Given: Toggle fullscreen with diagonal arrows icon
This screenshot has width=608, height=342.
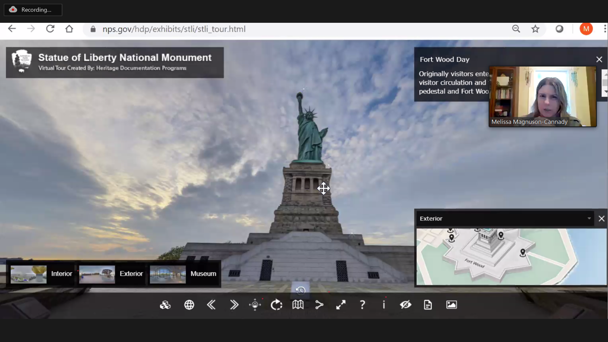Looking at the screenshot, I should click(x=341, y=305).
